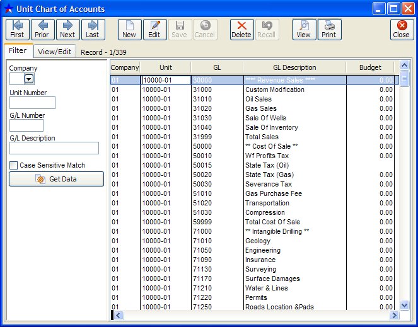
Task: Click the Budget column header
Action: coord(370,67)
